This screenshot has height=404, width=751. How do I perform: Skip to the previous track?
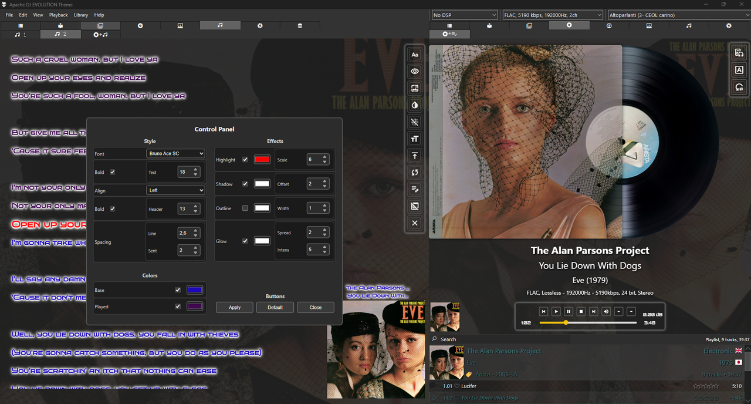(x=544, y=311)
